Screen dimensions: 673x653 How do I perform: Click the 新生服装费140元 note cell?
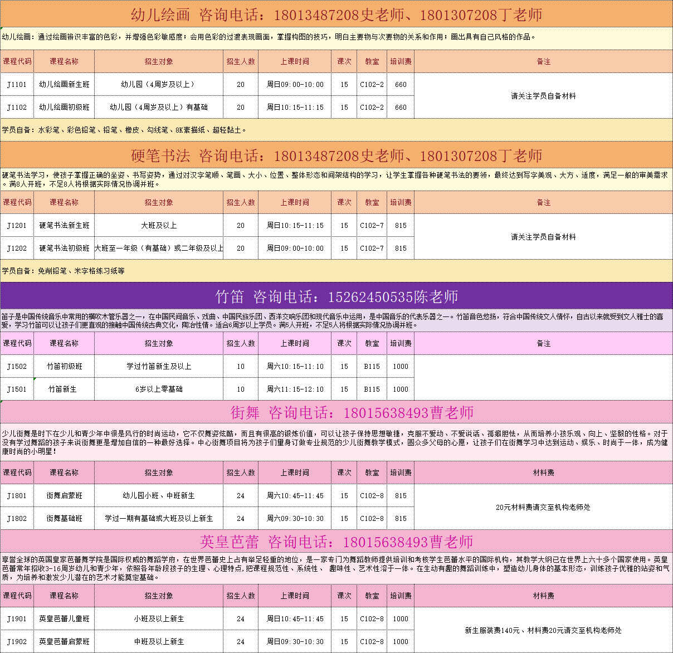543,630
